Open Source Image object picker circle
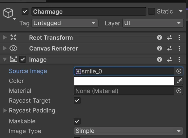Screen dimensions: 188x138 [x=179, y=71]
